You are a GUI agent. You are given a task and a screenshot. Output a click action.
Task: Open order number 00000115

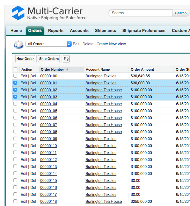point(48,181)
